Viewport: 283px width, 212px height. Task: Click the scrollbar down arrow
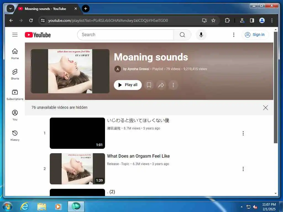coord(276,194)
